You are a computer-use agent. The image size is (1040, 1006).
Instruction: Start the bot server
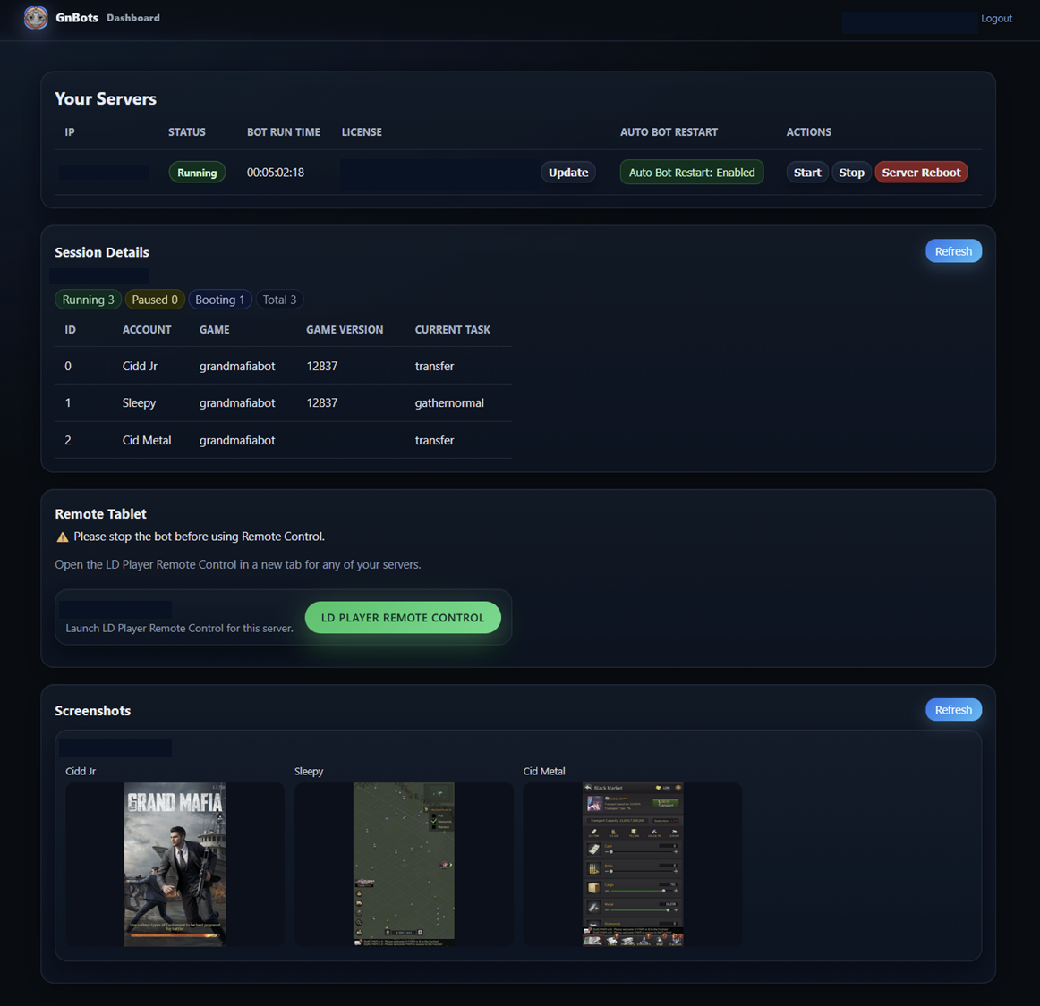click(806, 172)
